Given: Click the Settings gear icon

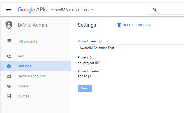Looking at the screenshot, I should [x=9, y=66].
